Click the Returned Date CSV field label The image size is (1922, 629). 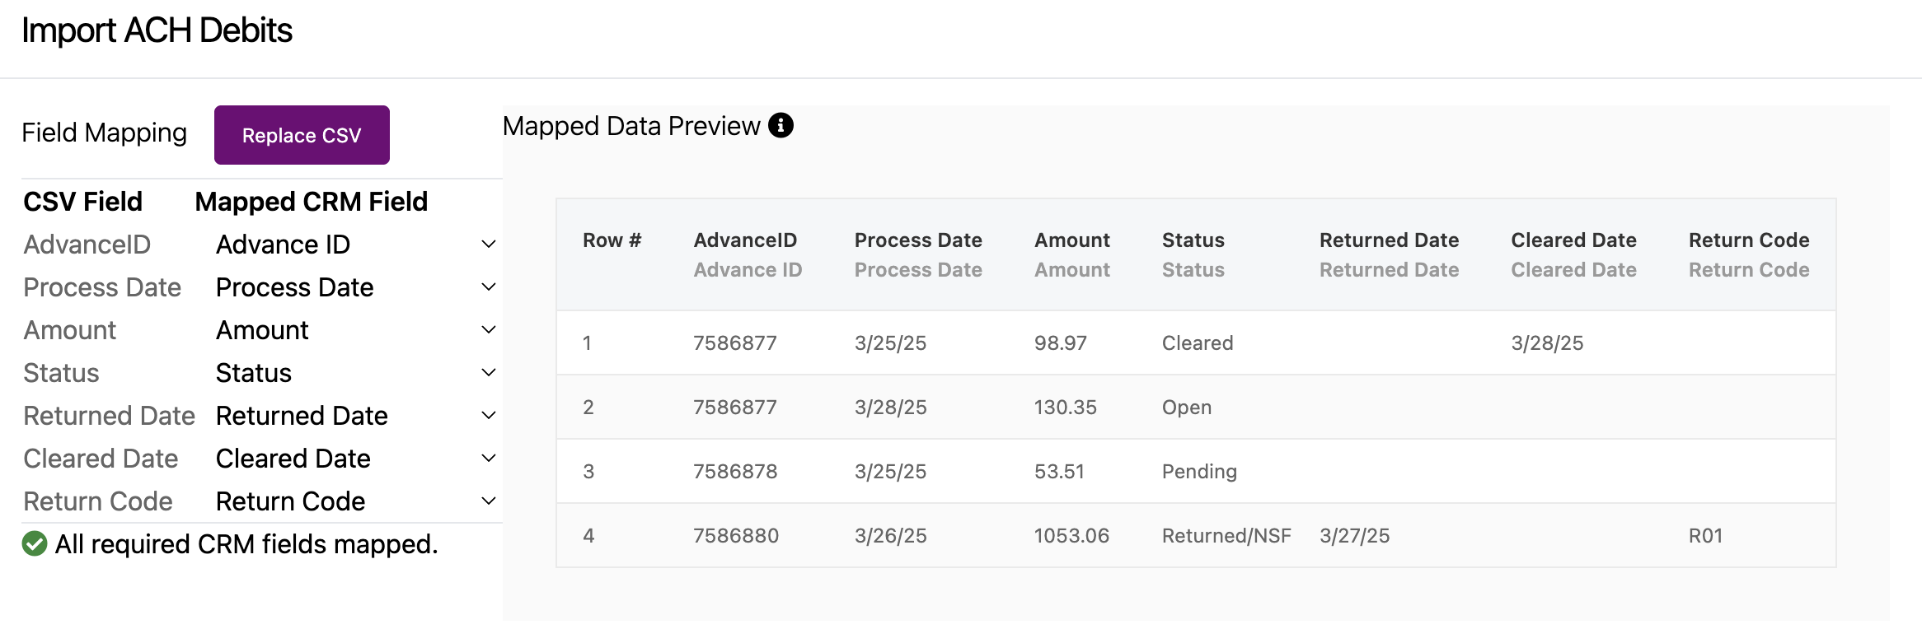pyautogui.click(x=110, y=416)
